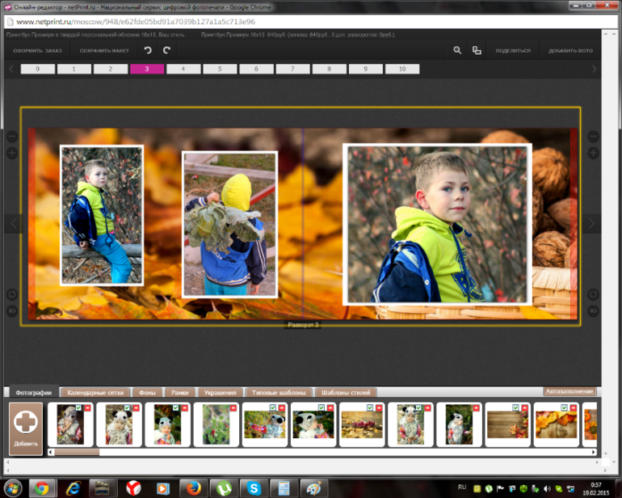Viewport: 622px width, 498px height.
Task: Click the Оформить заказ button
Action: tap(37, 50)
